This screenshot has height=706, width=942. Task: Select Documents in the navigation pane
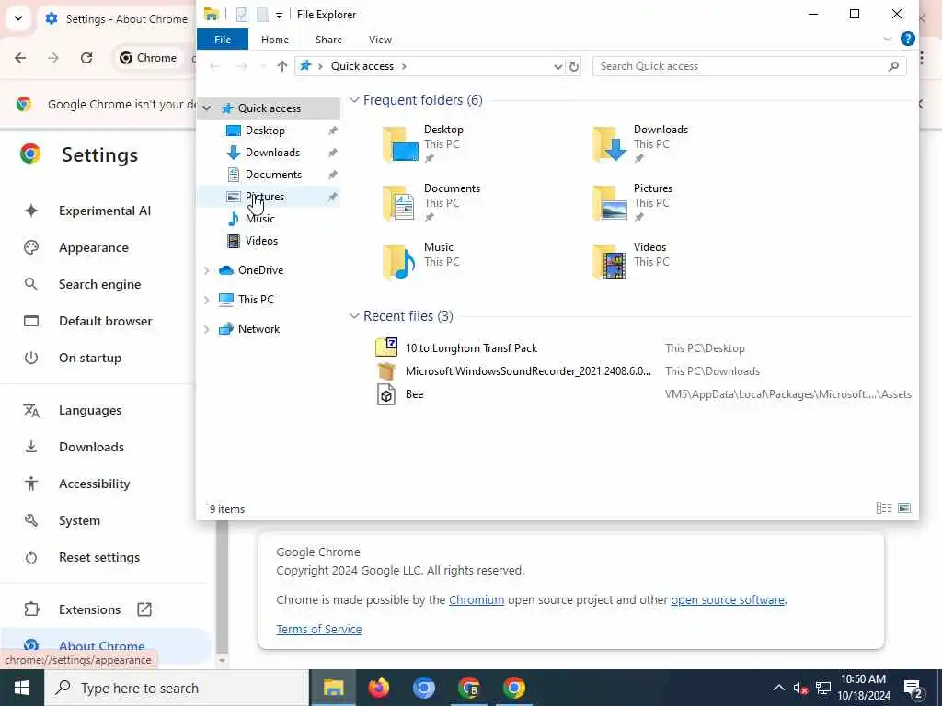[x=273, y=175]
